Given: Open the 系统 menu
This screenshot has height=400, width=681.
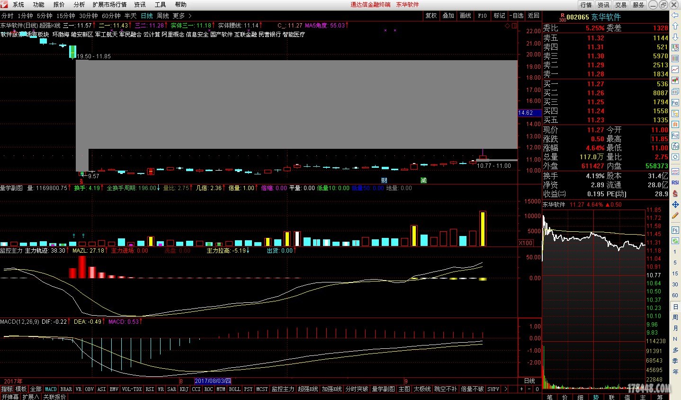Looking at the screenshot, I should [x=18, y=5].
